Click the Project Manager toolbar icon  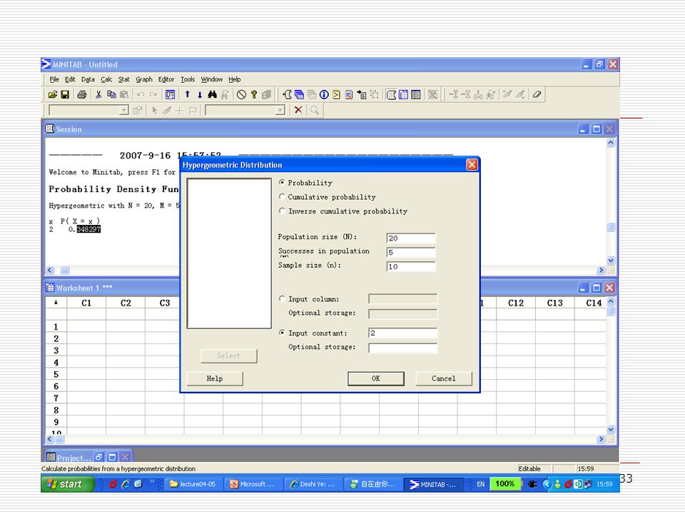click(416, 94)
